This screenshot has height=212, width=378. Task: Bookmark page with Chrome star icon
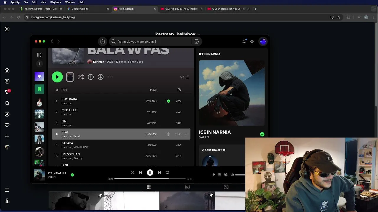point(339,17)
